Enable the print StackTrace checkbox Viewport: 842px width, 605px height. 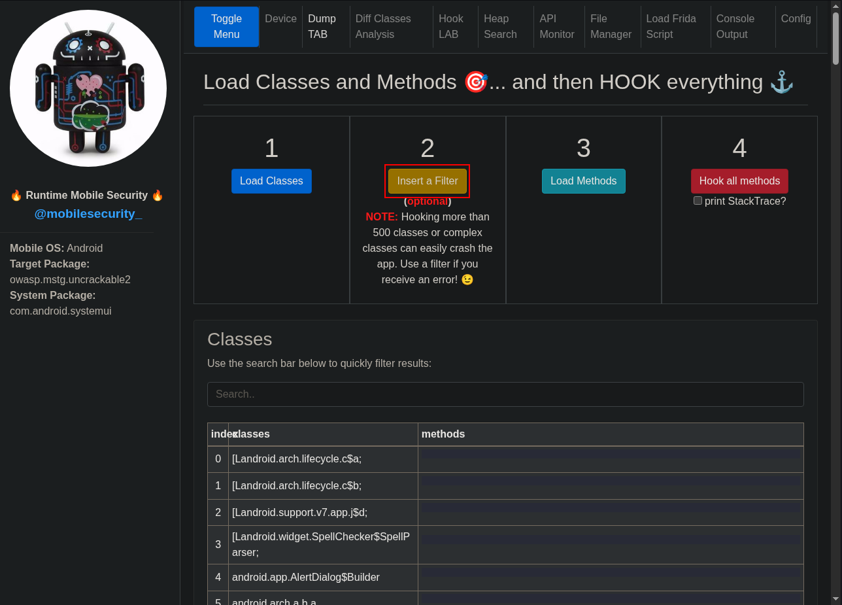(698, 201)
